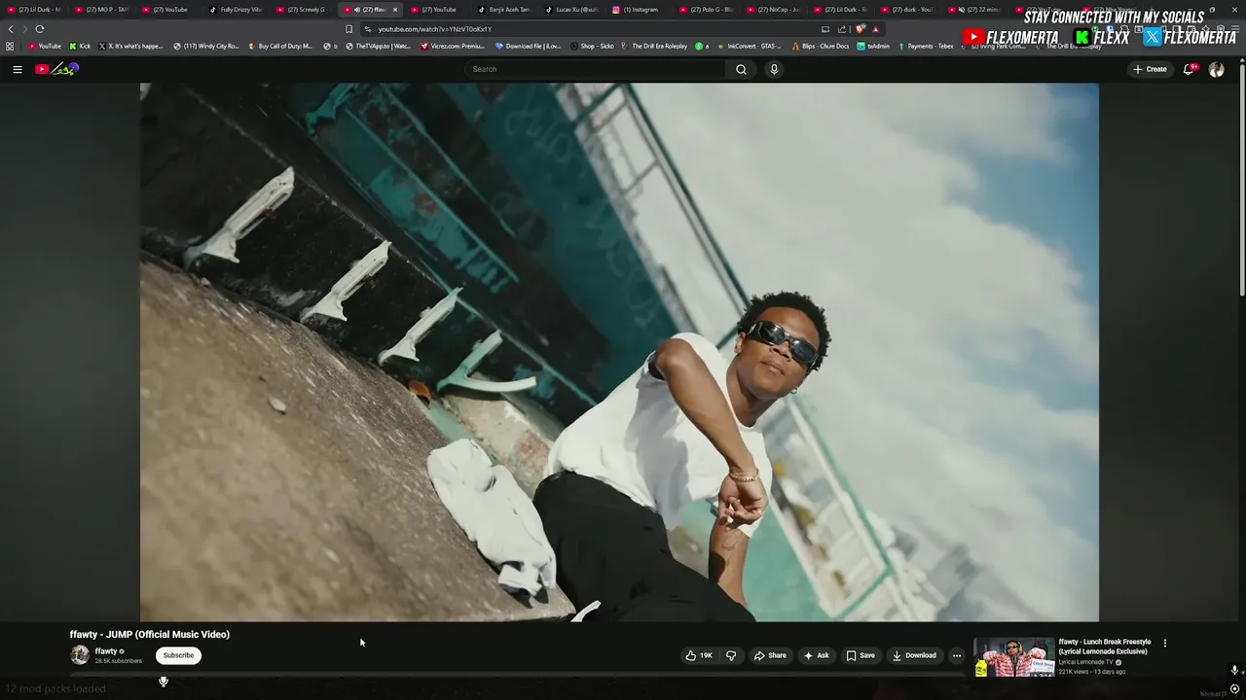This screenshot has height=700, width=1246.
Task: Open the Lunch Break Freestyle video thumbnail
Action: pyautogui.click(x=1013, y=657)
